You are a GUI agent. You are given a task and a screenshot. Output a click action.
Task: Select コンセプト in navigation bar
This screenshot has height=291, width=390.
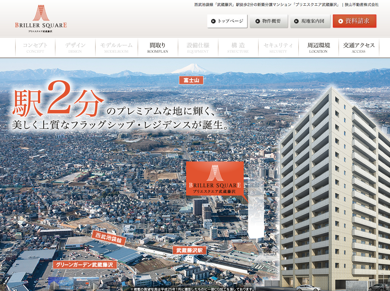(x=35, y=48)
